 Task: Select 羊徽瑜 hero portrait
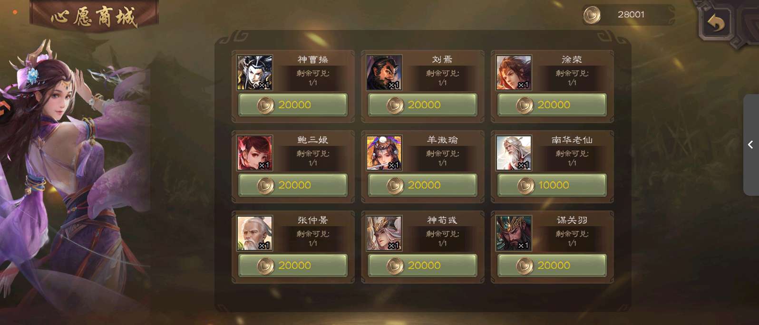tap(384, 153)
